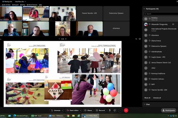Zoom in shared content with plus
The width and height of the screenshot is (178, 118).
pos(66,39)
